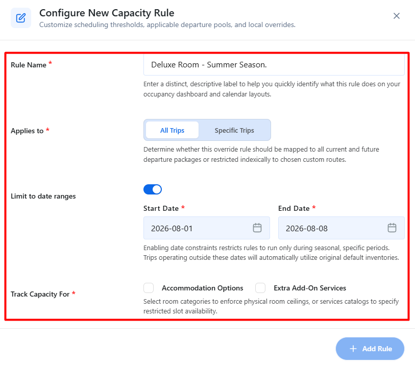Click the Accommodation Options label text
The width and height of the screenshot is (415, 366).
tap(203, 288)
